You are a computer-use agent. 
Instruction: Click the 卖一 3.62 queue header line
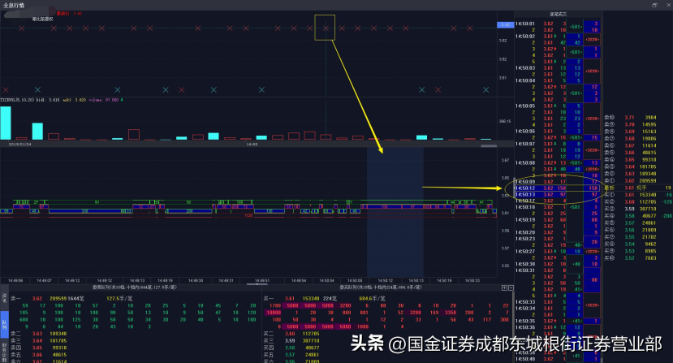[x=71, y=298]
